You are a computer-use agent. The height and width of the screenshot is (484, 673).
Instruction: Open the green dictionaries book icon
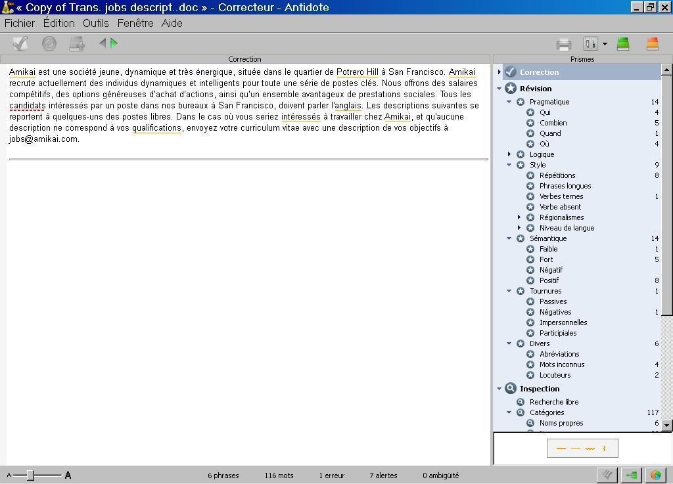tap(623, 43)
